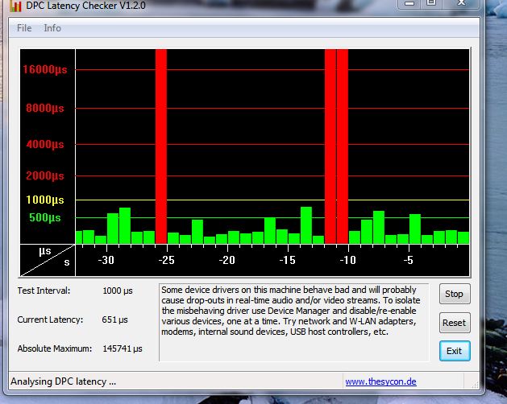Click the Absolute Maximum label

(x=55, y=348)
